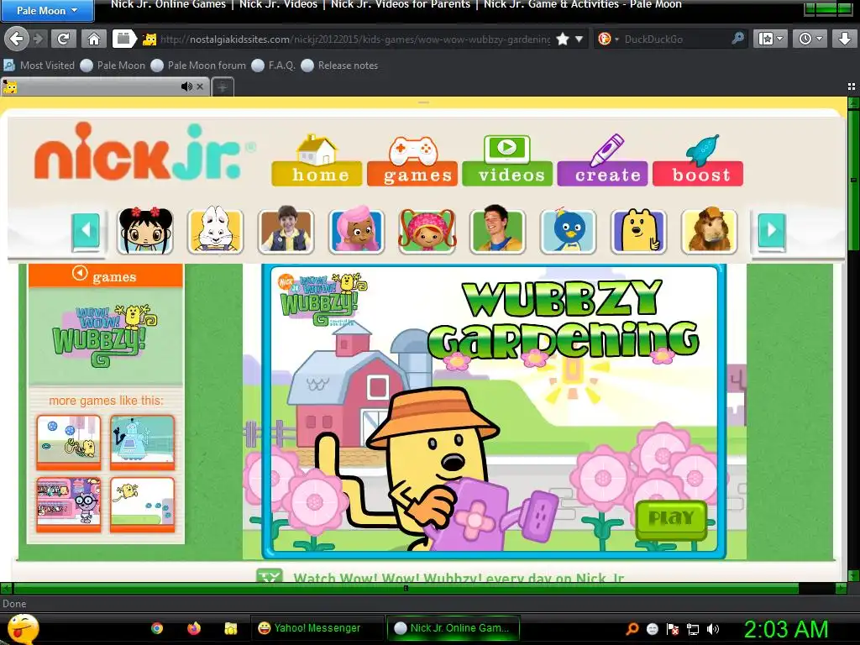
Task: Open the Walden glasses game thumbnail
Action: coord(69,505)
